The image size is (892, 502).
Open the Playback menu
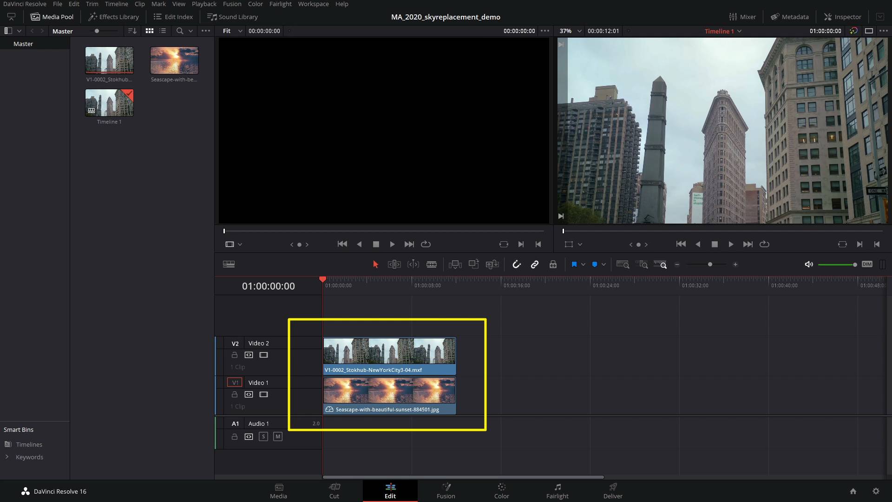[203, 4]
